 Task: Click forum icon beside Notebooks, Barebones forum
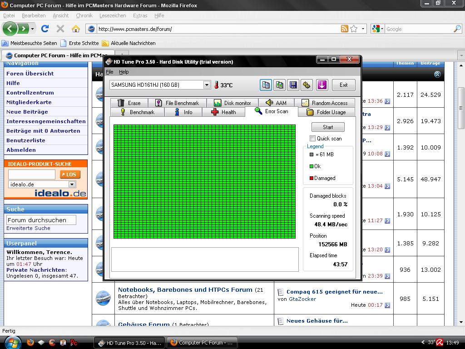click(x=103, y=298)
